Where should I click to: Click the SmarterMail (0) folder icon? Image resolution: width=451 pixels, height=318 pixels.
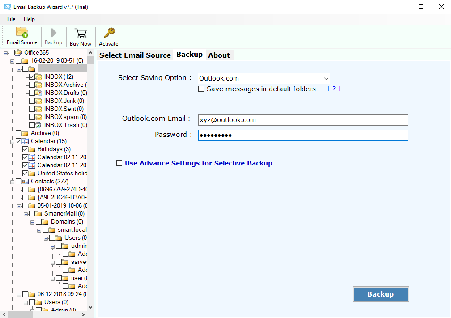(38, 214)
